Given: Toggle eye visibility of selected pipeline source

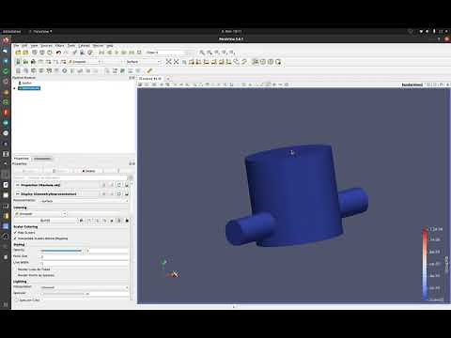Looking at the screenshot, I should pos(14,88).
